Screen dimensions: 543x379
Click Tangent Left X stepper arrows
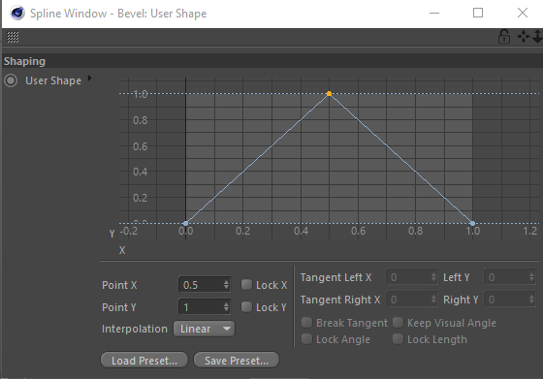tap(433, 277)
